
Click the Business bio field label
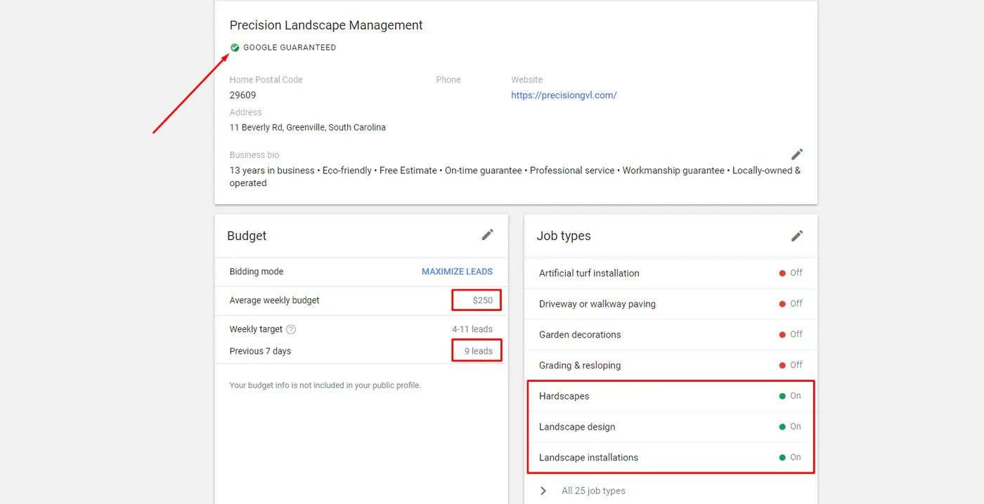[x=254, y=155]
